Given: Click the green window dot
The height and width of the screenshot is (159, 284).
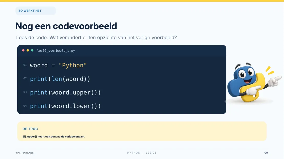Looking at the screenshot, I should coord(32,50).
